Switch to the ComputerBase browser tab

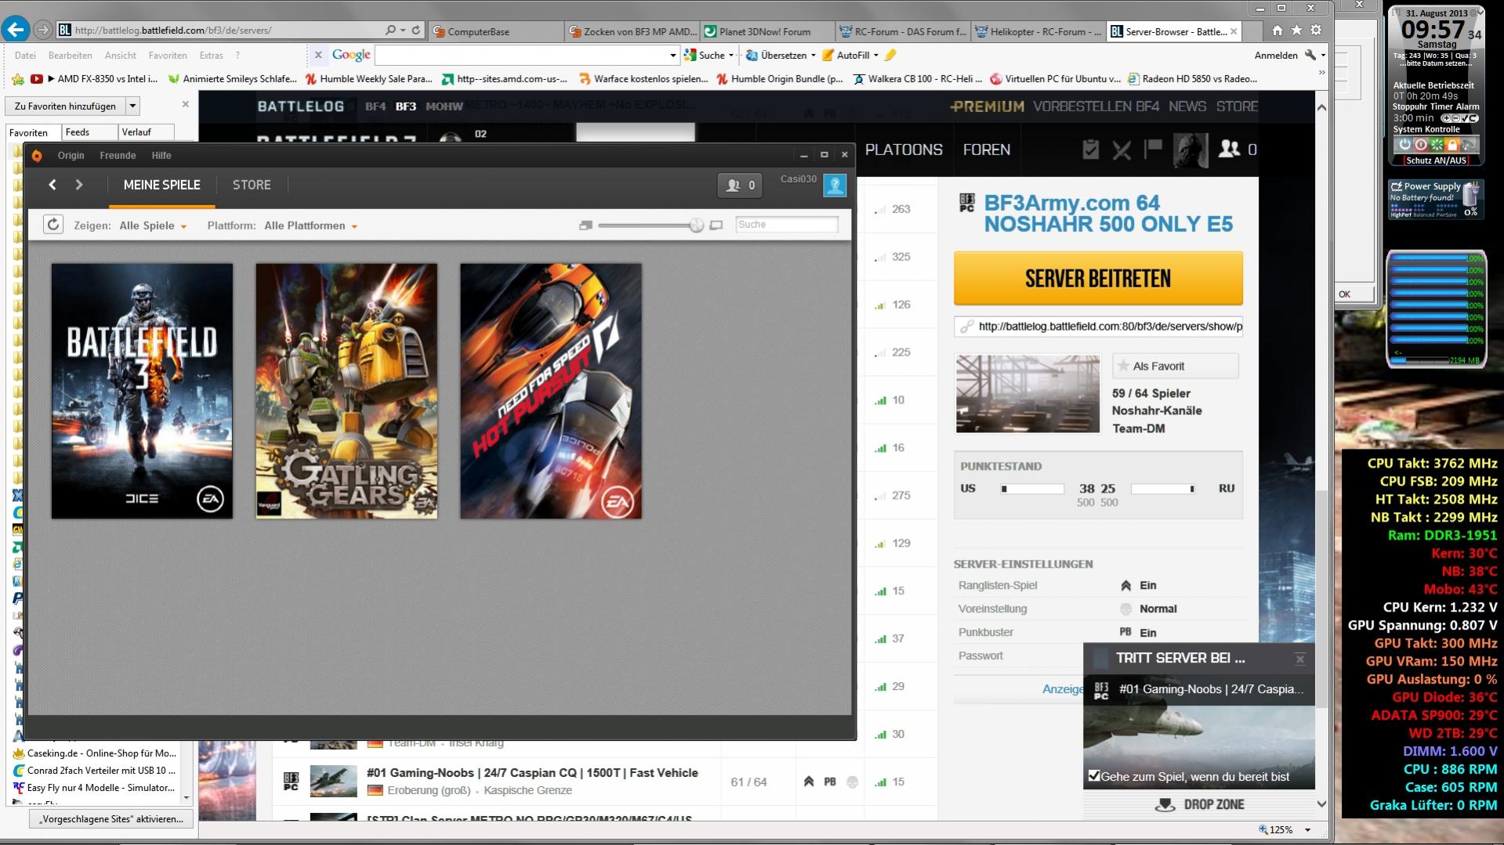[x=495, y=31]
